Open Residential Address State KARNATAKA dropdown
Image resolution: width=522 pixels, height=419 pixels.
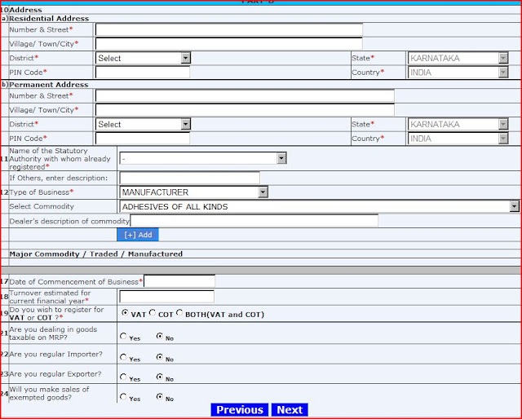coord(458,58)
